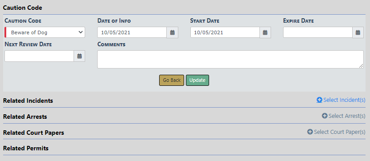Image resolution: width=370 pixels, height=161 pixels.
Task: Click the Go Back button
Action: (172, 80)
